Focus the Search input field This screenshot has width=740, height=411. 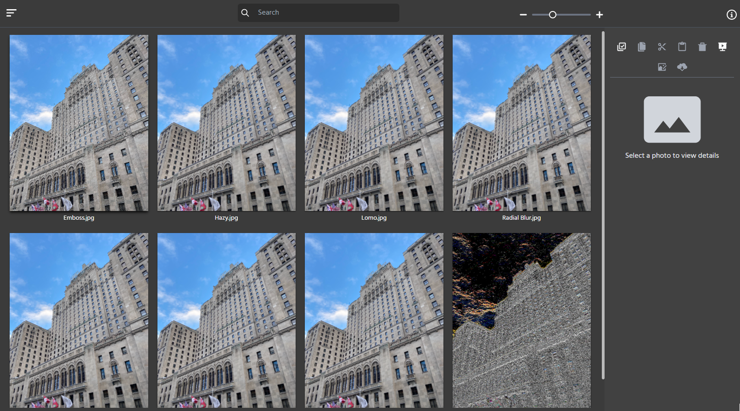pos(318,13)
